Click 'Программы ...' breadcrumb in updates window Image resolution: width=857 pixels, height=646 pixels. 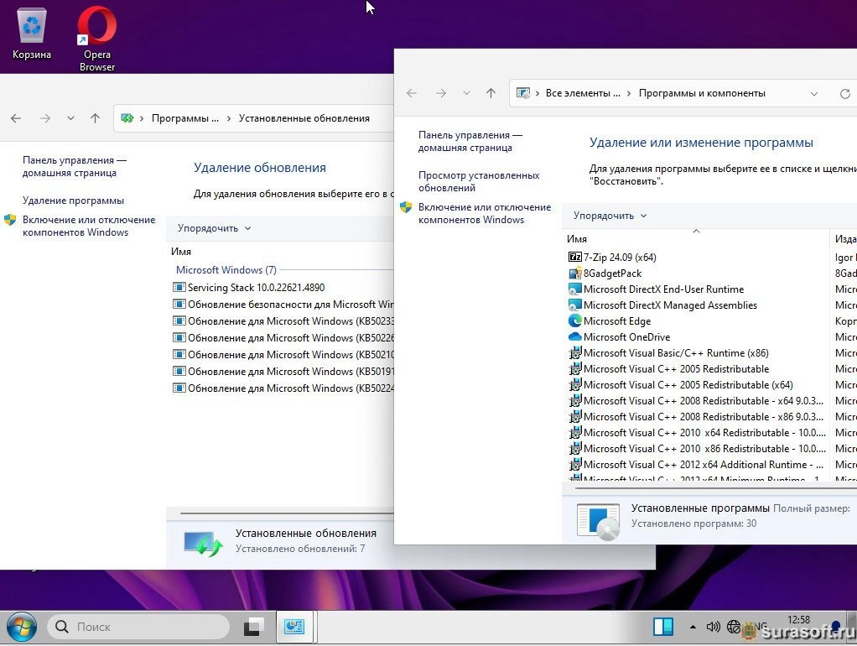tap(184, 118)
